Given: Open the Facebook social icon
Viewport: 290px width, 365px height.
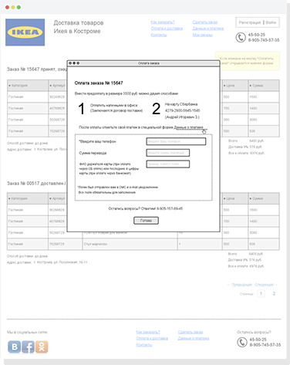Looking at the screenshot, I should tap(28, 346).
